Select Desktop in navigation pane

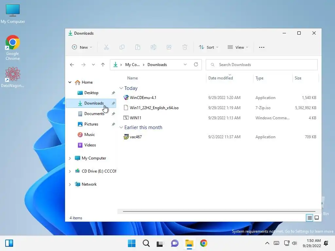pyautogui.click(x=91, y=93)
